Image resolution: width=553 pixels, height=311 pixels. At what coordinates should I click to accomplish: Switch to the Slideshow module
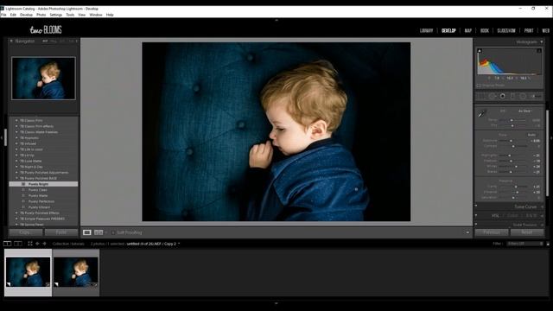click(506, 31)
